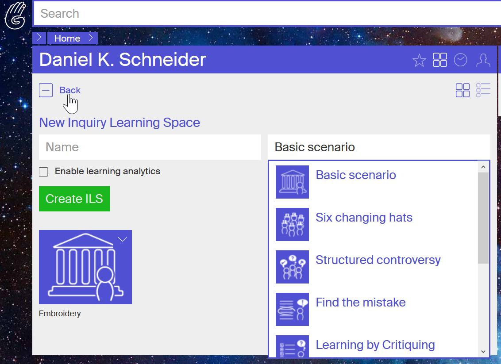Switch to grid view layout icon
The height and width of the screenshot is (364, 501).
coord(462,90)
